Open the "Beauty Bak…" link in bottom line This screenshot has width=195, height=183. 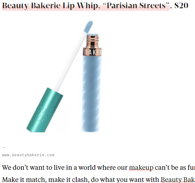[x=178, y=180]
